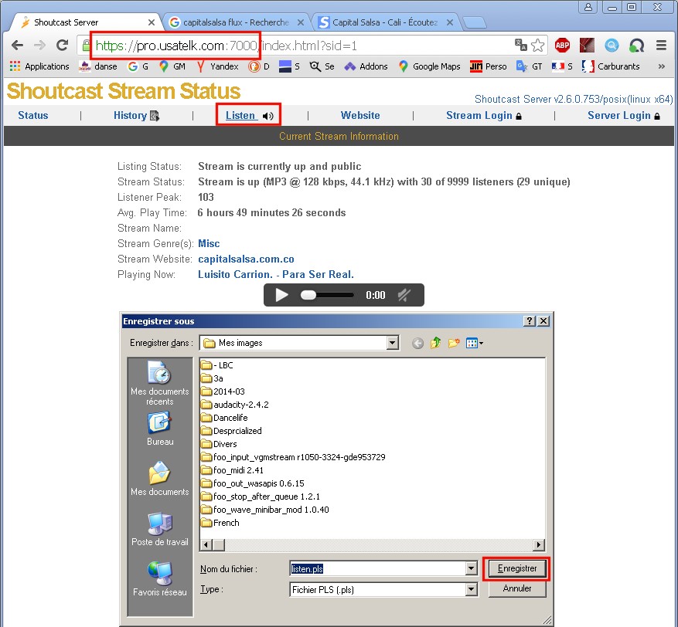
Task: Open the Google Maps bookmark
Action: [429, 66]
